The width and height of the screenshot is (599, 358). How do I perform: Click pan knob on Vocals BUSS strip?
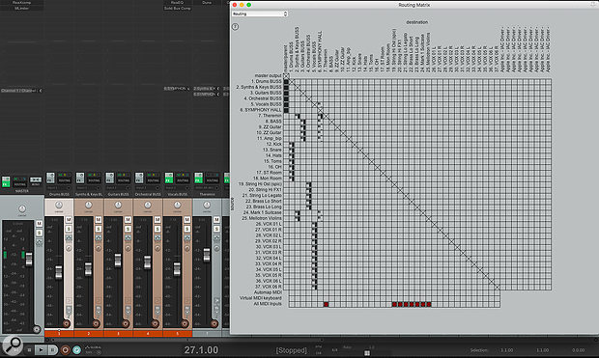point(177,205)
